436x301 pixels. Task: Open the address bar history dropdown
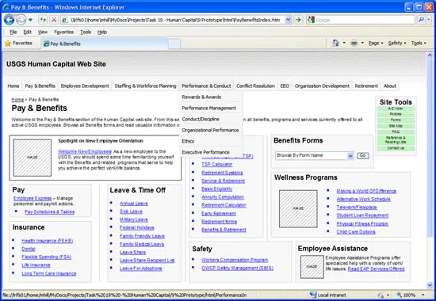coord(288,20)
